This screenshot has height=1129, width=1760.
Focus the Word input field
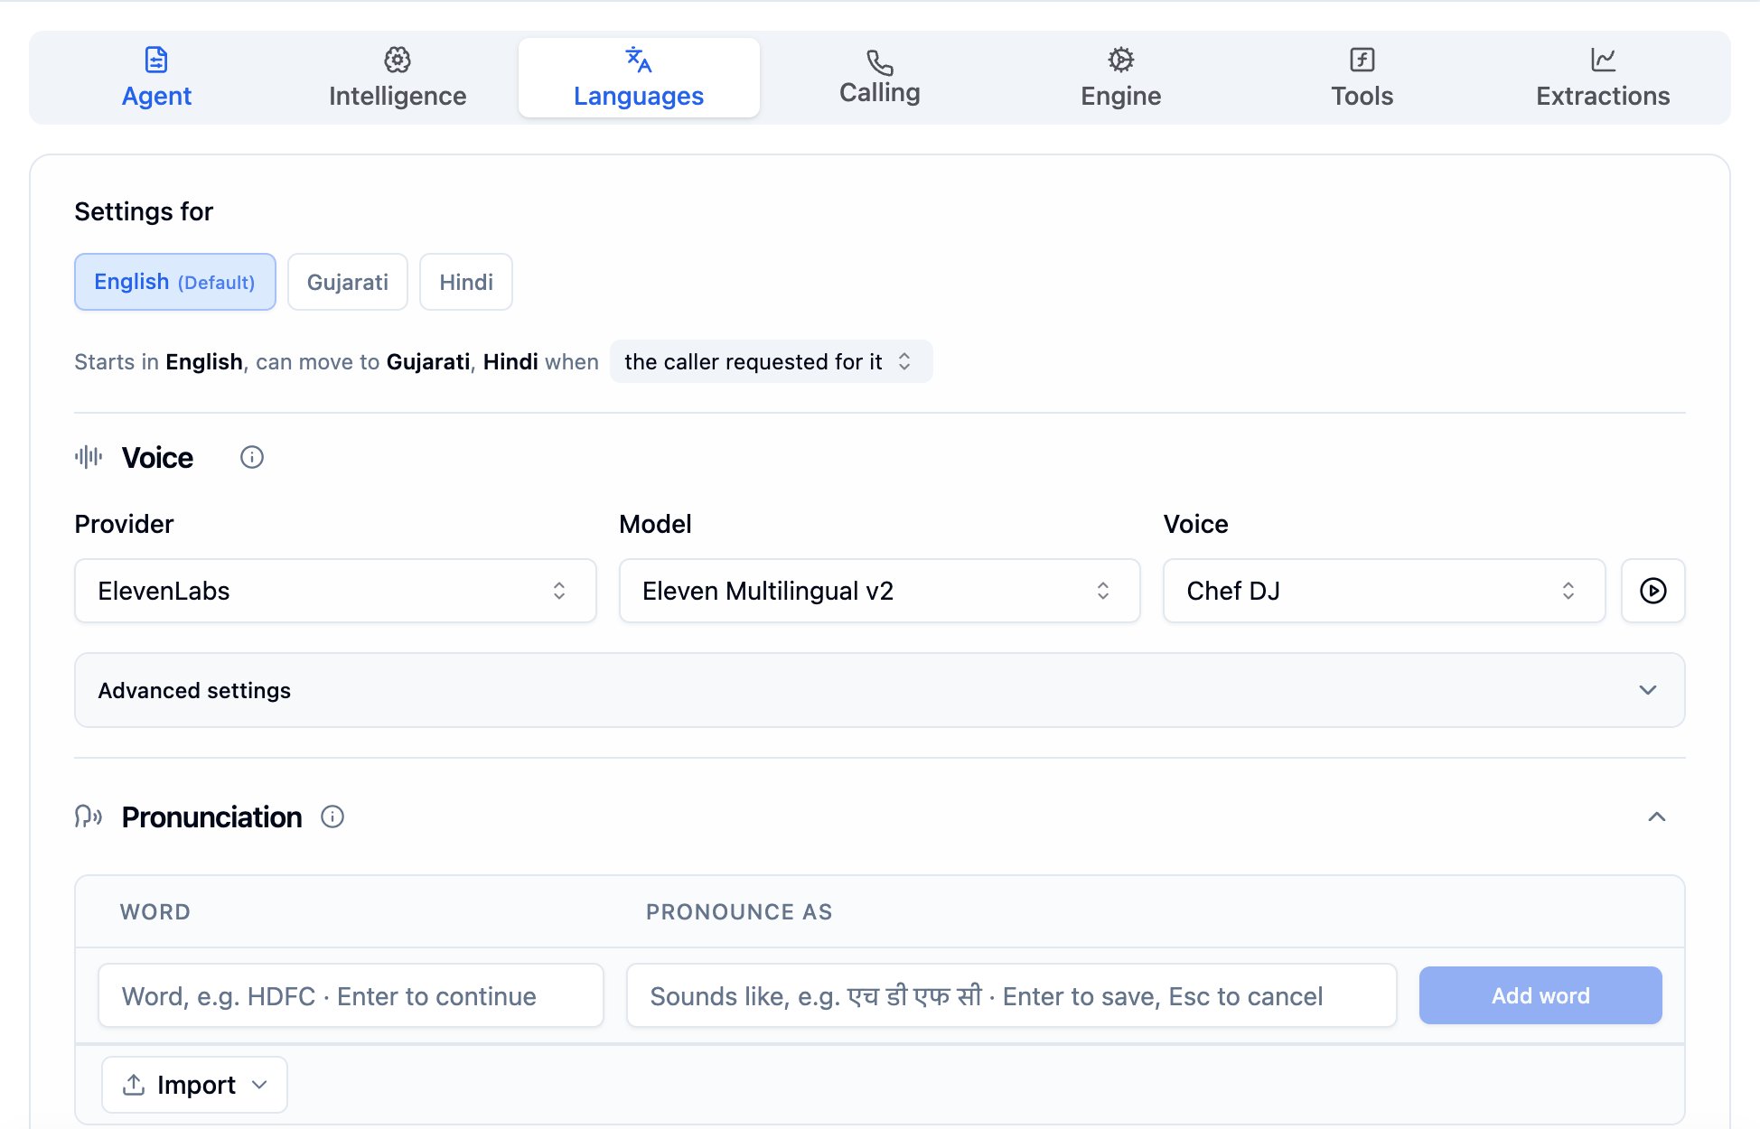pos(351,995)
